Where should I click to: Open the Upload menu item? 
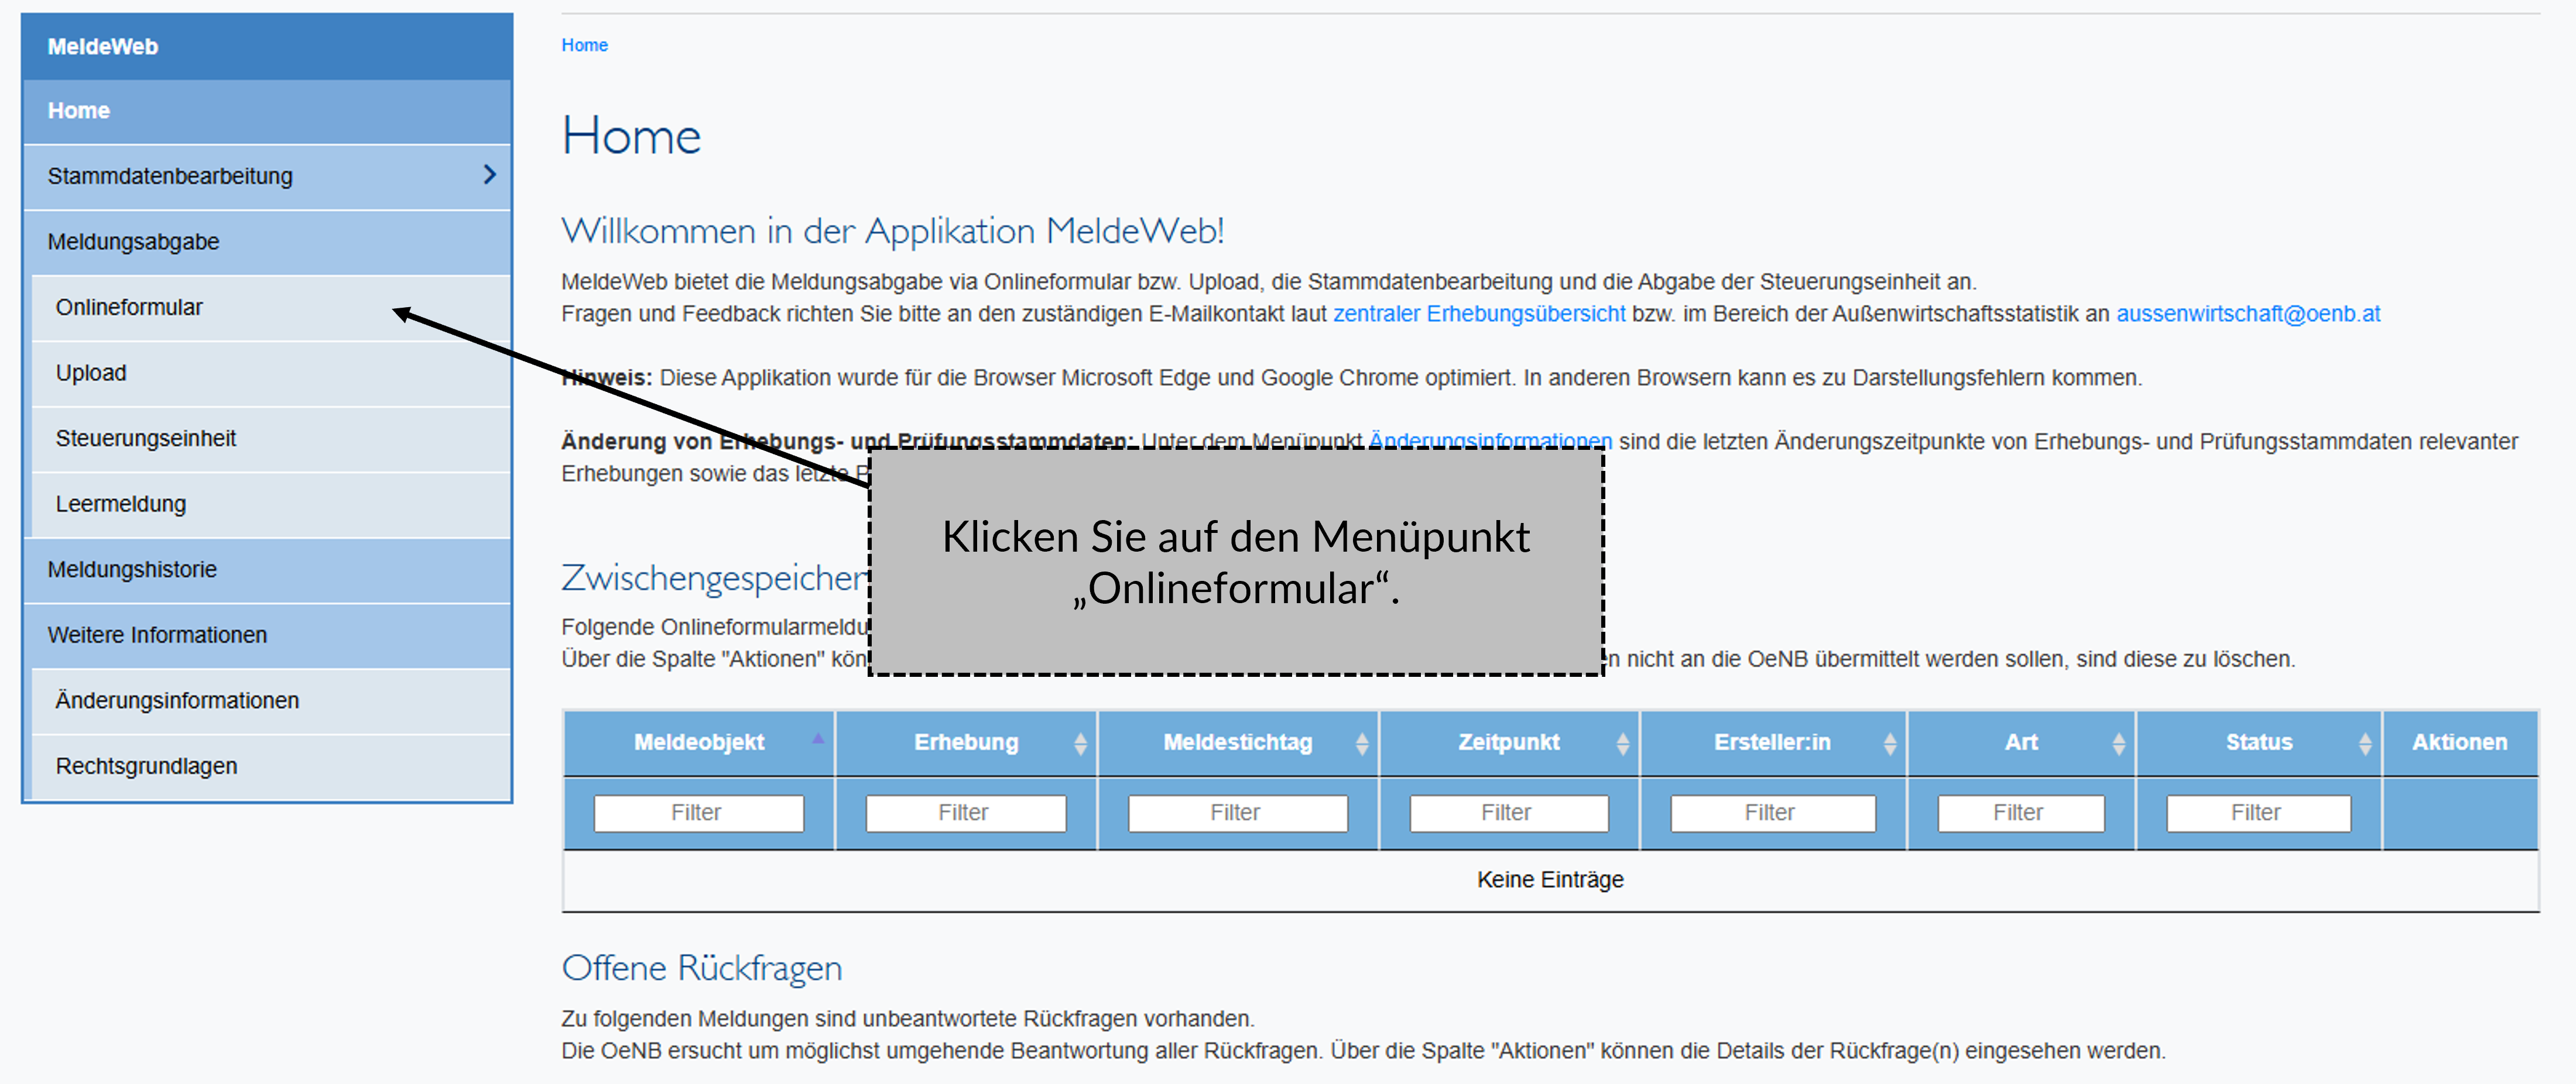click(x=91, y=373)
